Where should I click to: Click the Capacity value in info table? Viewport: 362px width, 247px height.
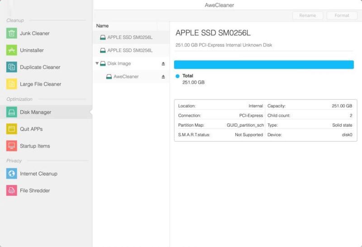point(342,106)
